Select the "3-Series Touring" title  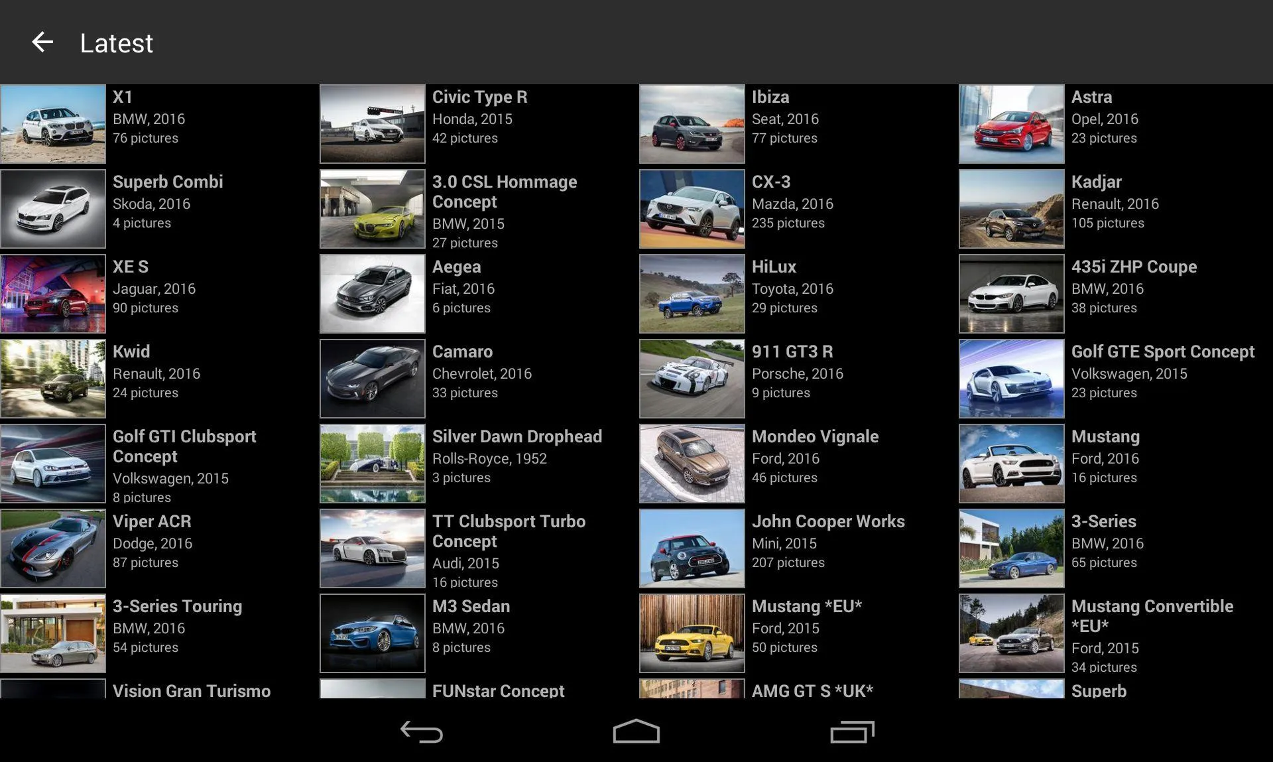pos(178,606)
